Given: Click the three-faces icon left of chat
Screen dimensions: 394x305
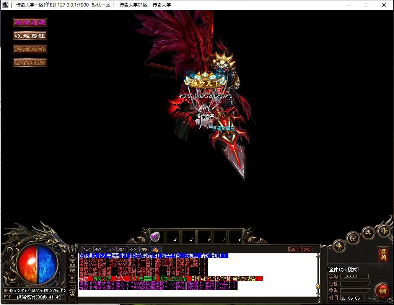Looking at the screenshot, I should 72,286.
